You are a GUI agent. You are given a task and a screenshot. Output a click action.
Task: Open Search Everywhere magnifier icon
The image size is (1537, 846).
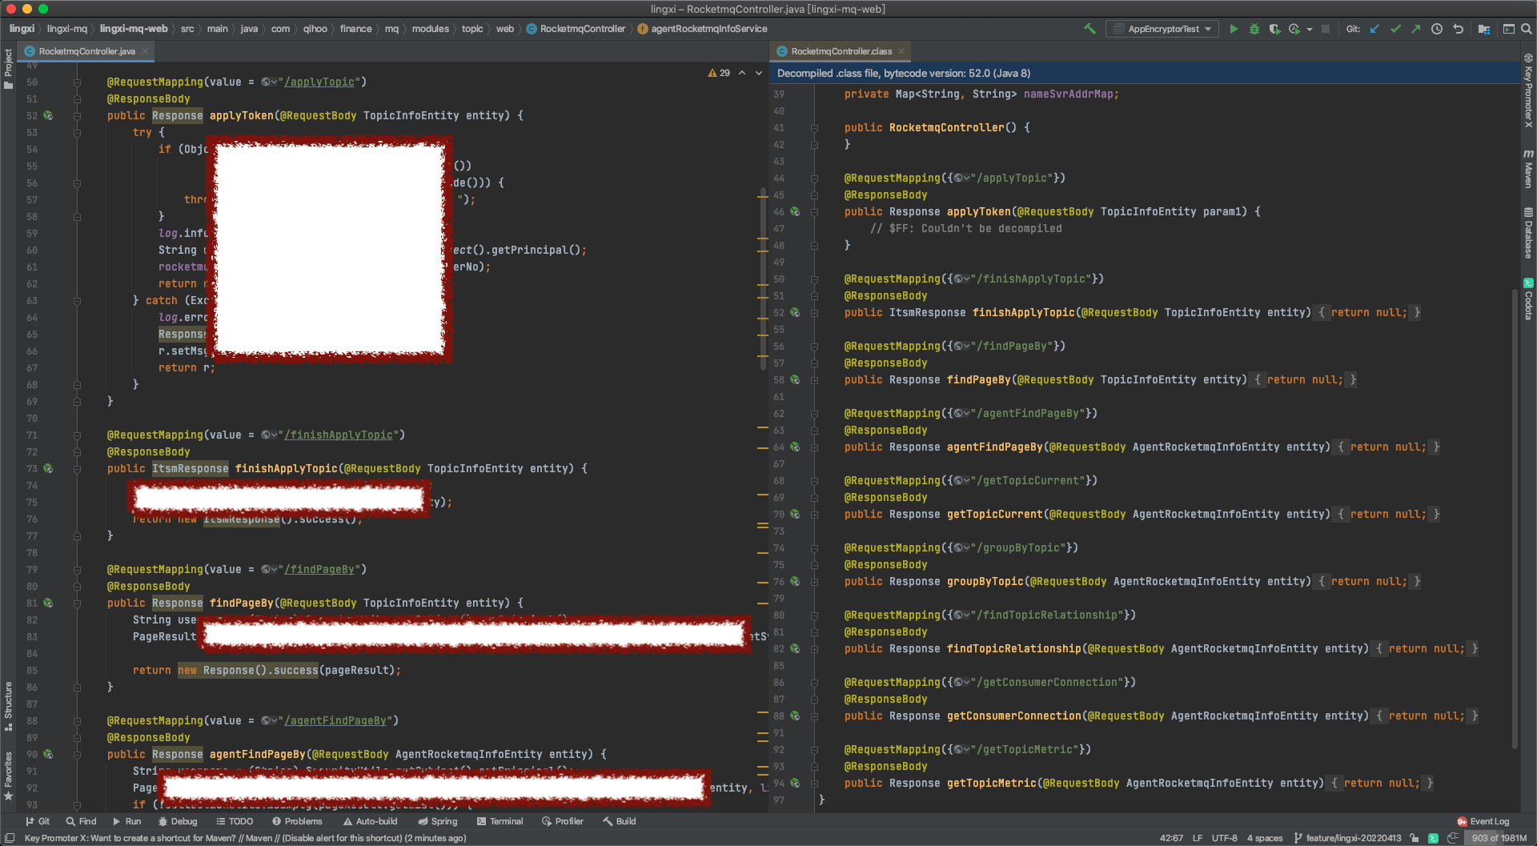(1526, 29)
